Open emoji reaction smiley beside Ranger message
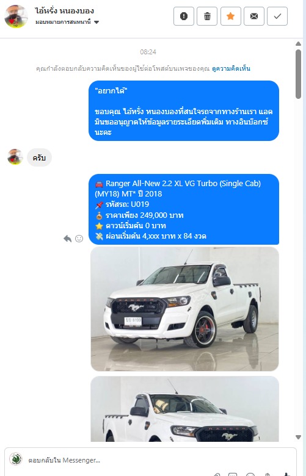The image size is (306, 476). pos(79,239)
